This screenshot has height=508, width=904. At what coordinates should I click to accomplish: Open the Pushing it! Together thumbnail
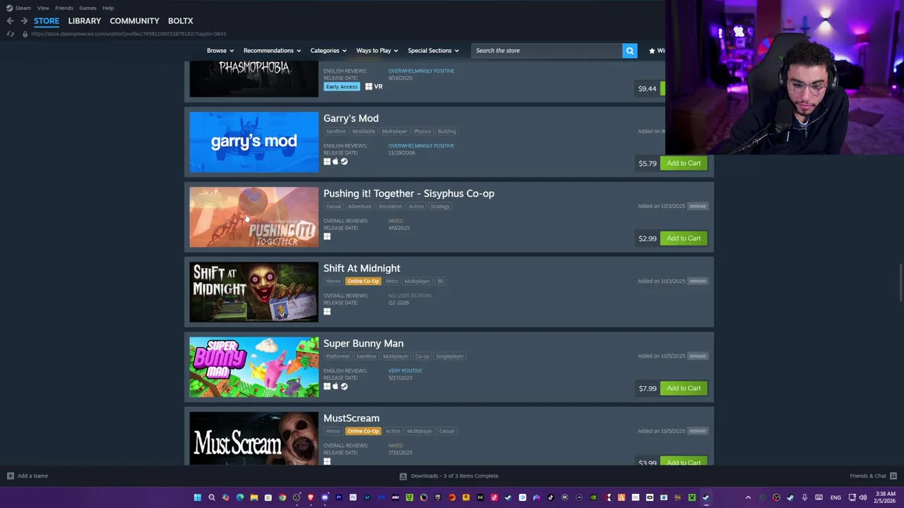tap(254, 217)
